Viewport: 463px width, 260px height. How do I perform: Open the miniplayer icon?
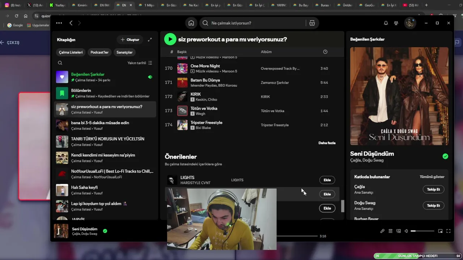pyautogui.click(x=440, y=231)
